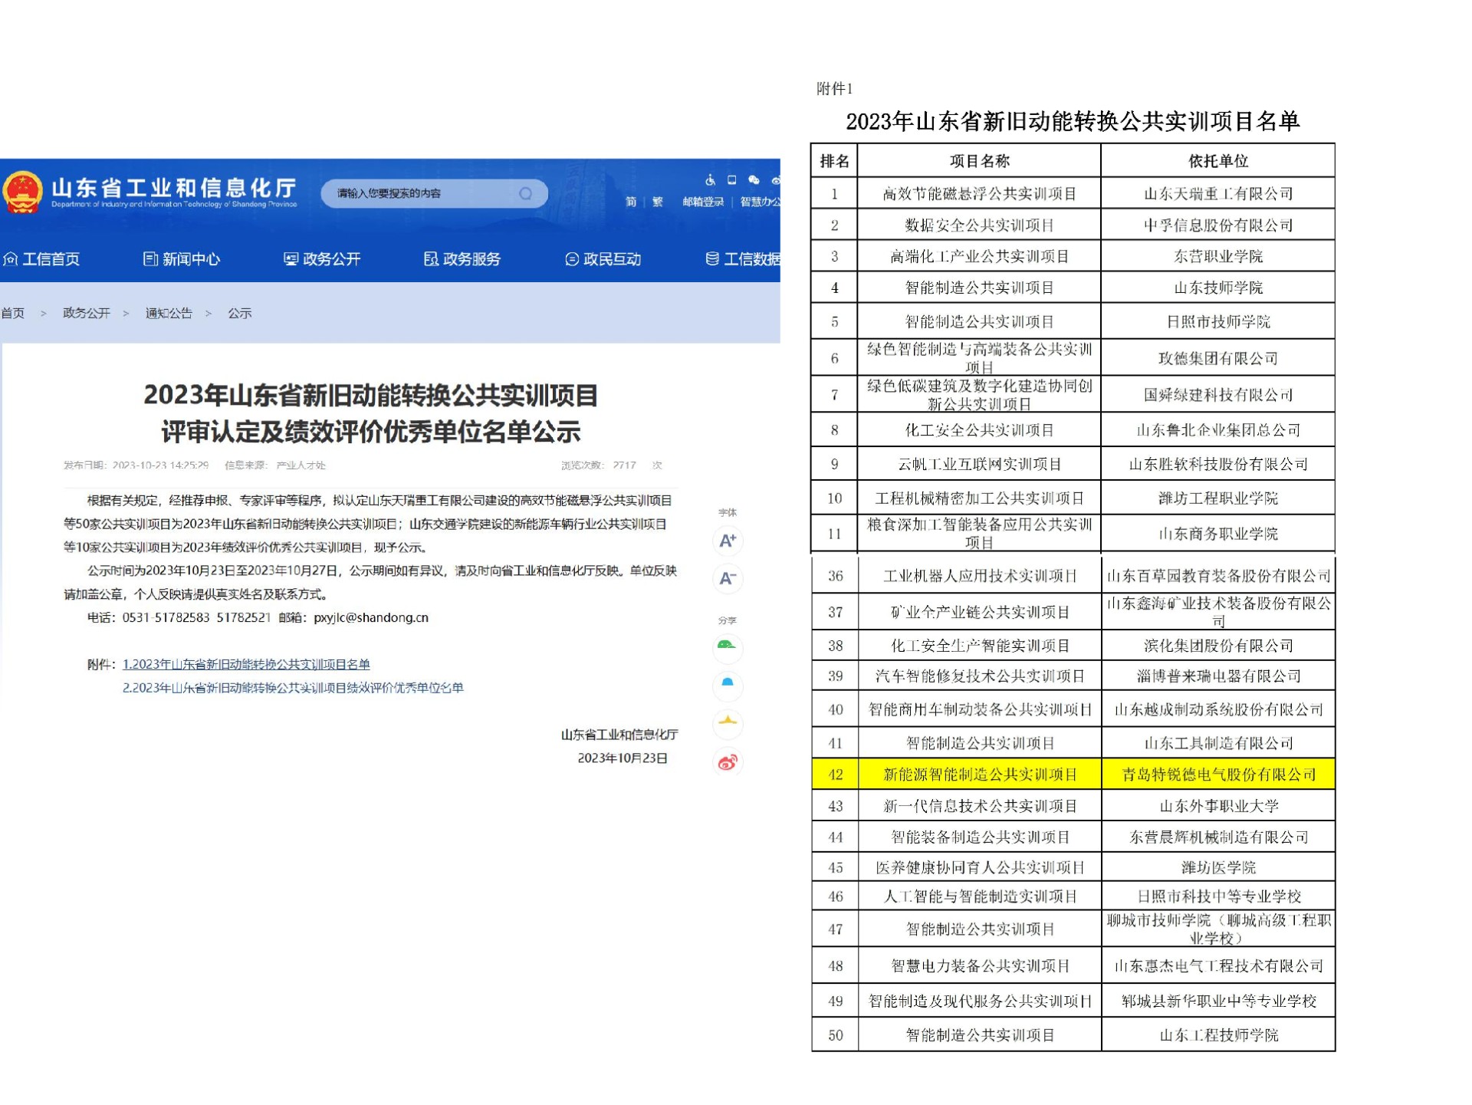Open 新闻中心 navigation menu

pos(182,259)
